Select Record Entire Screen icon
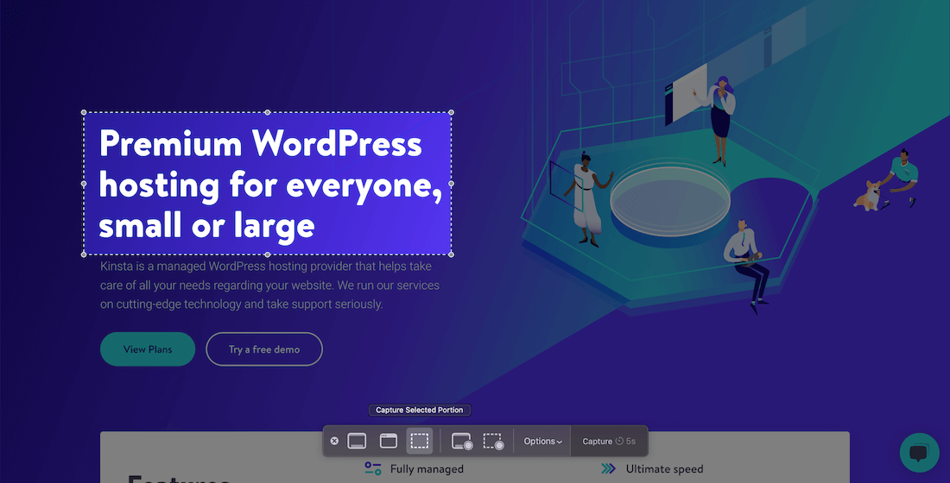This screenshot has height=483, width=950. pyautogui.click(x=462, y=441)
